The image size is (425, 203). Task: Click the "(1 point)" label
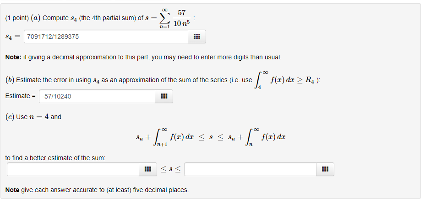[17, 18]
